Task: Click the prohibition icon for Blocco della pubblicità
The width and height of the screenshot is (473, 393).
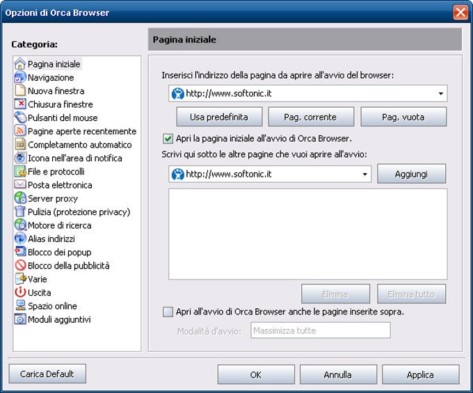Action: tap(20, 266)
